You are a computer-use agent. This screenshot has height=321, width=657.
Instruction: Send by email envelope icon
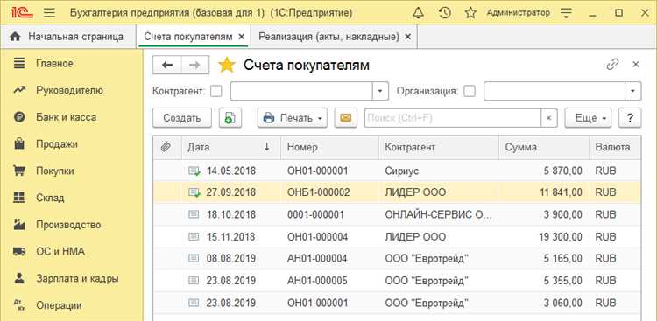click(x=345, y=118)
